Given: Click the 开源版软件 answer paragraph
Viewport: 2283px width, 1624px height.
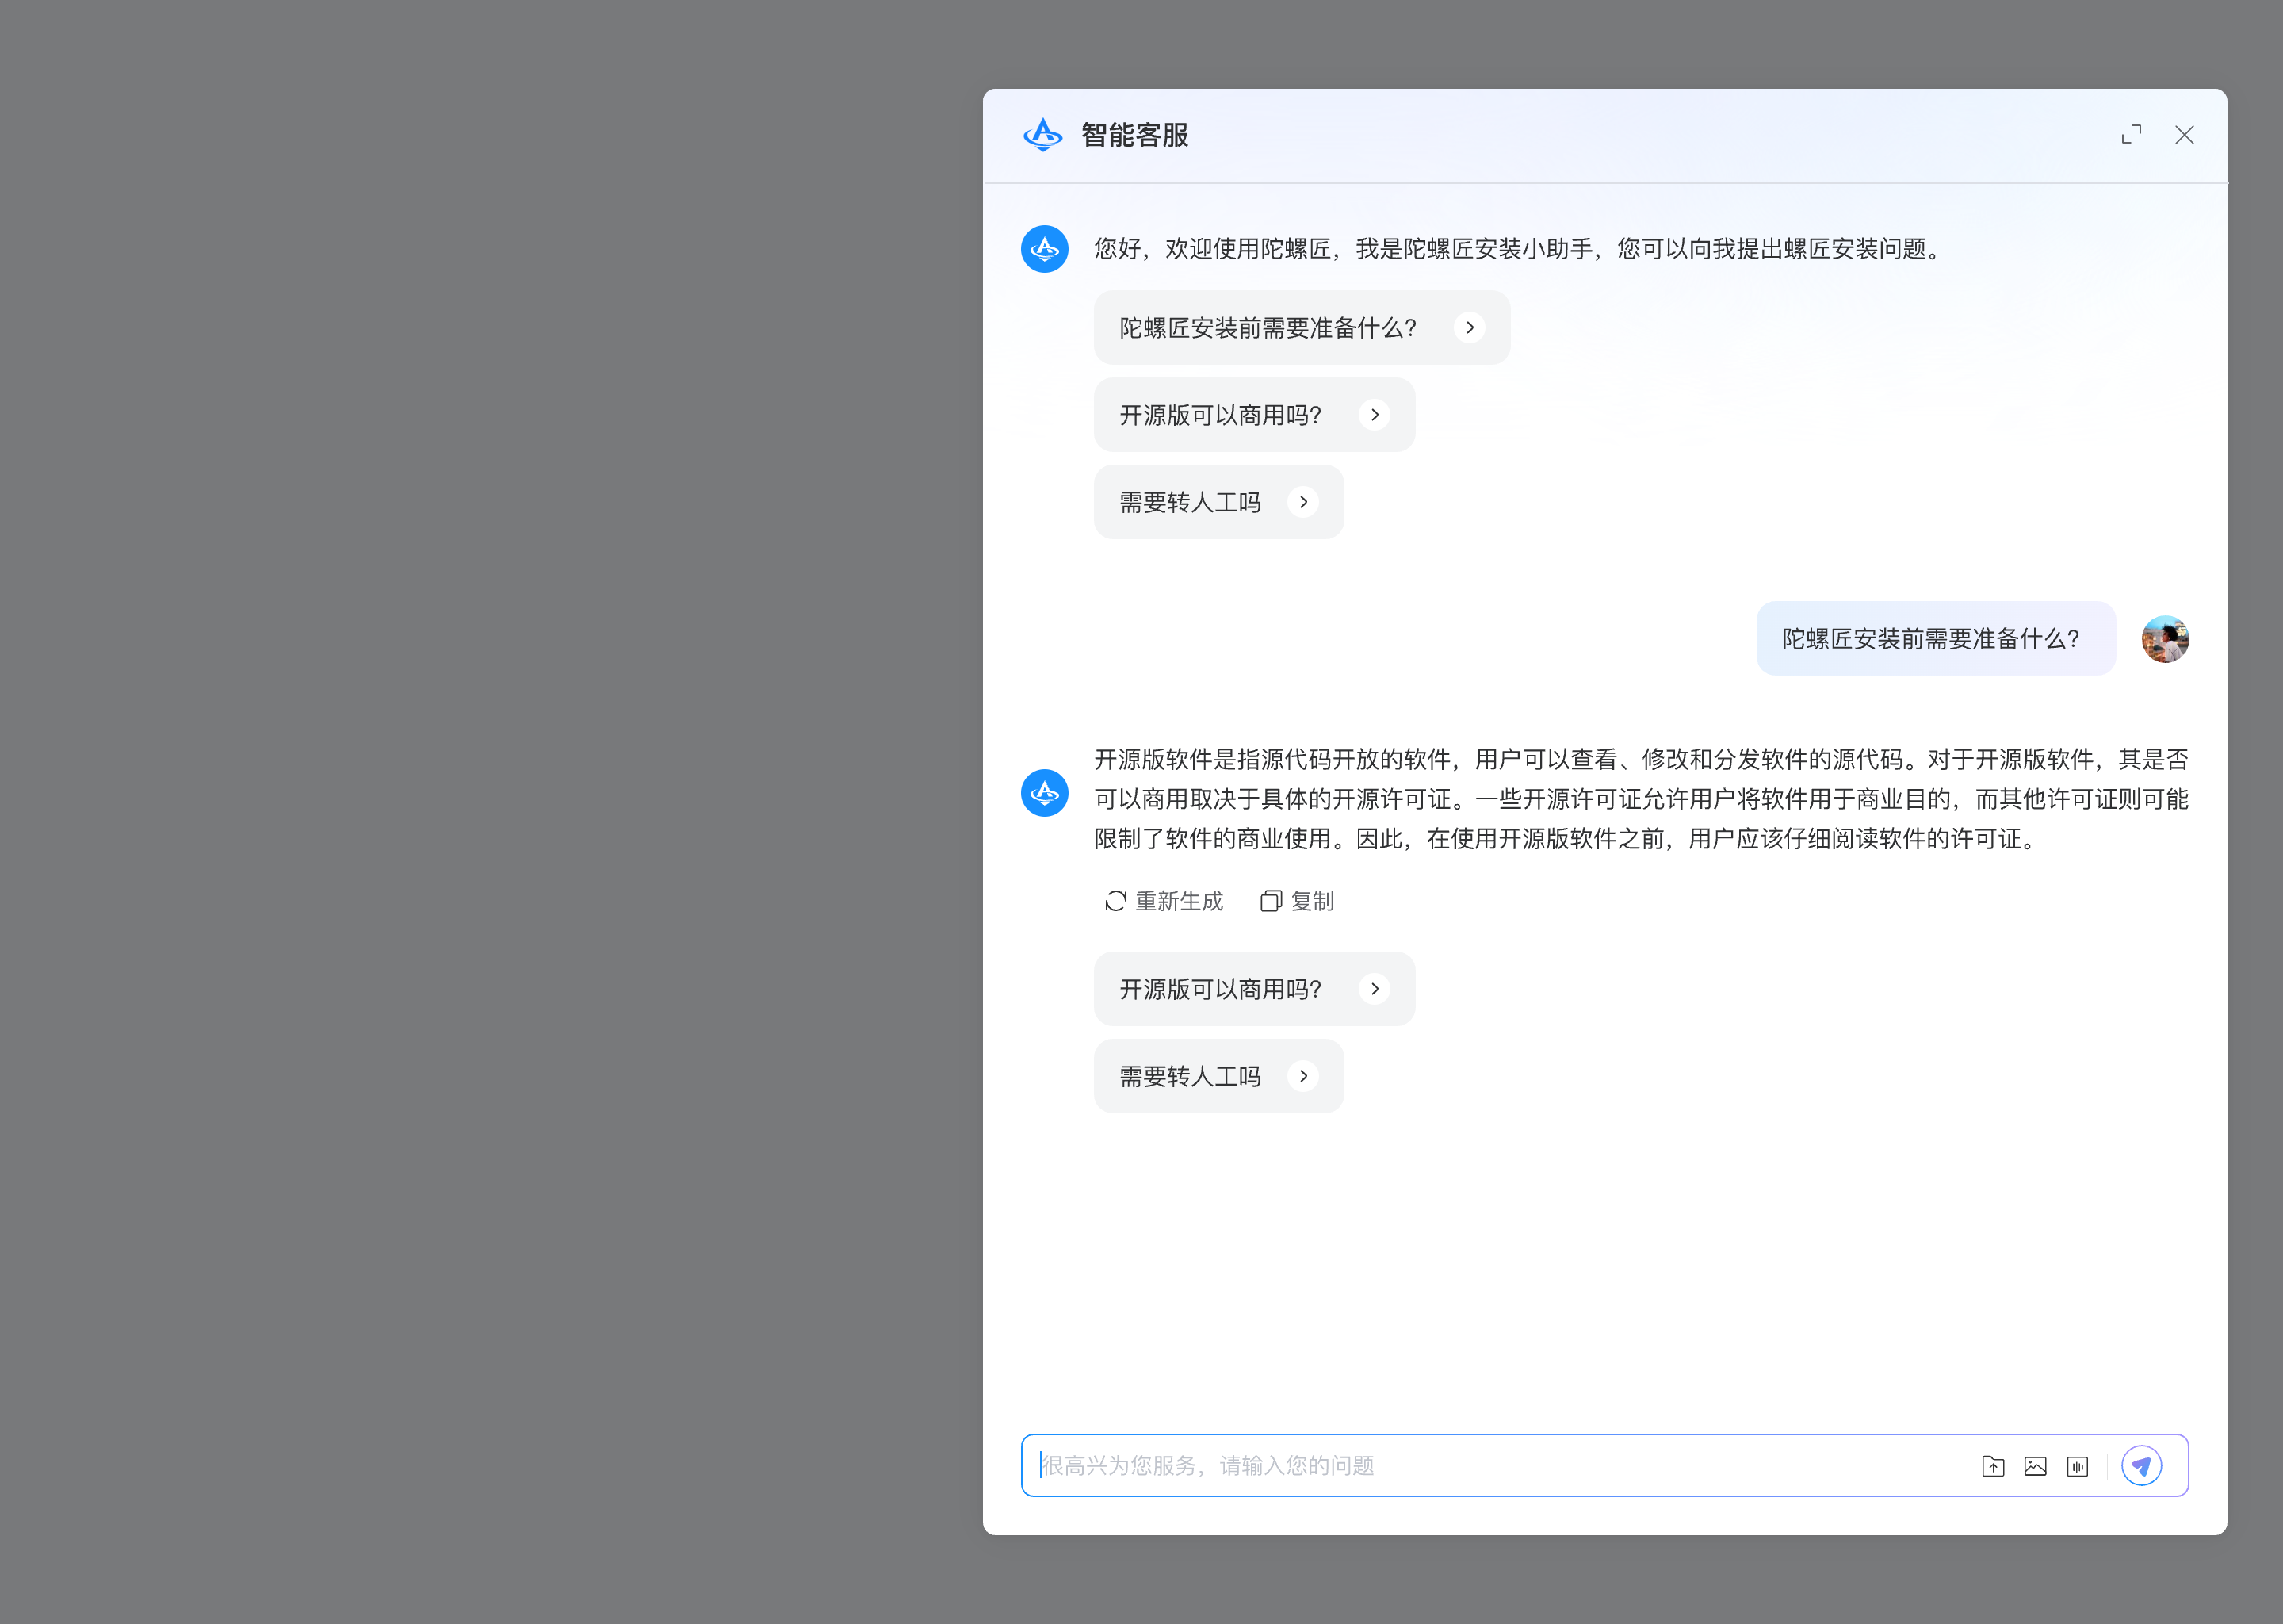Looking at the screenshot, I should click(x=1641, y=799).
